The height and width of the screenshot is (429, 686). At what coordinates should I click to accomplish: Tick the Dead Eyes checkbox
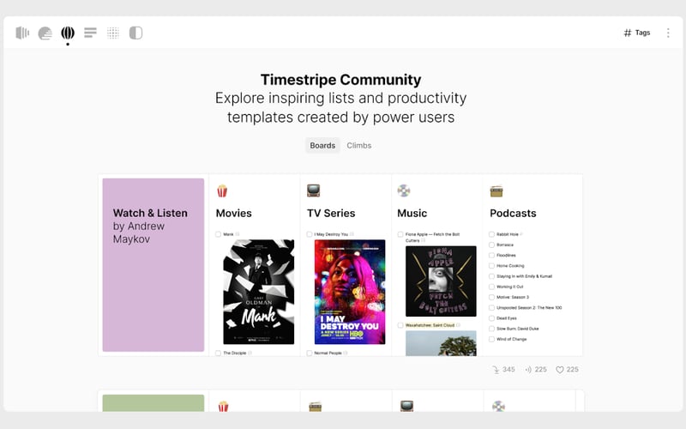click(x=491, y=318)
